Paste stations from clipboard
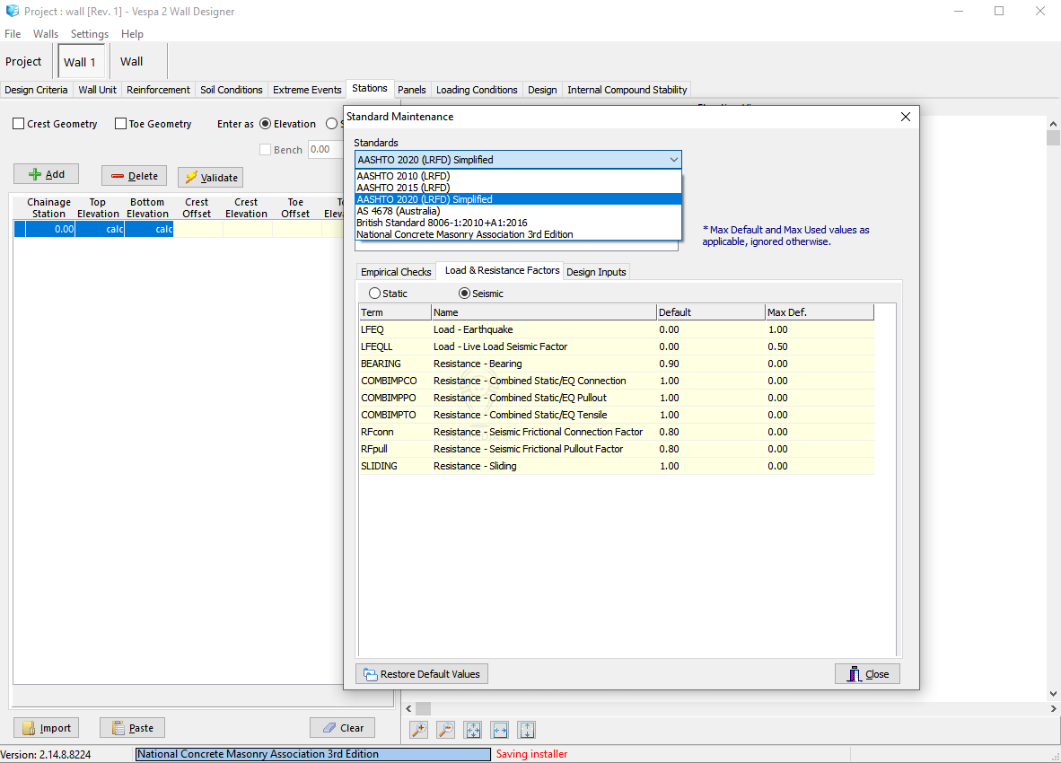This screenshot has height=763, width=1061. 132,728
